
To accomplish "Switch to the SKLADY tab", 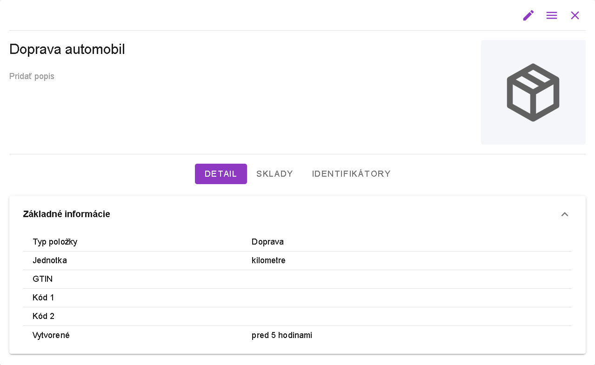I will pyautogui.click(x=275, y=174).
